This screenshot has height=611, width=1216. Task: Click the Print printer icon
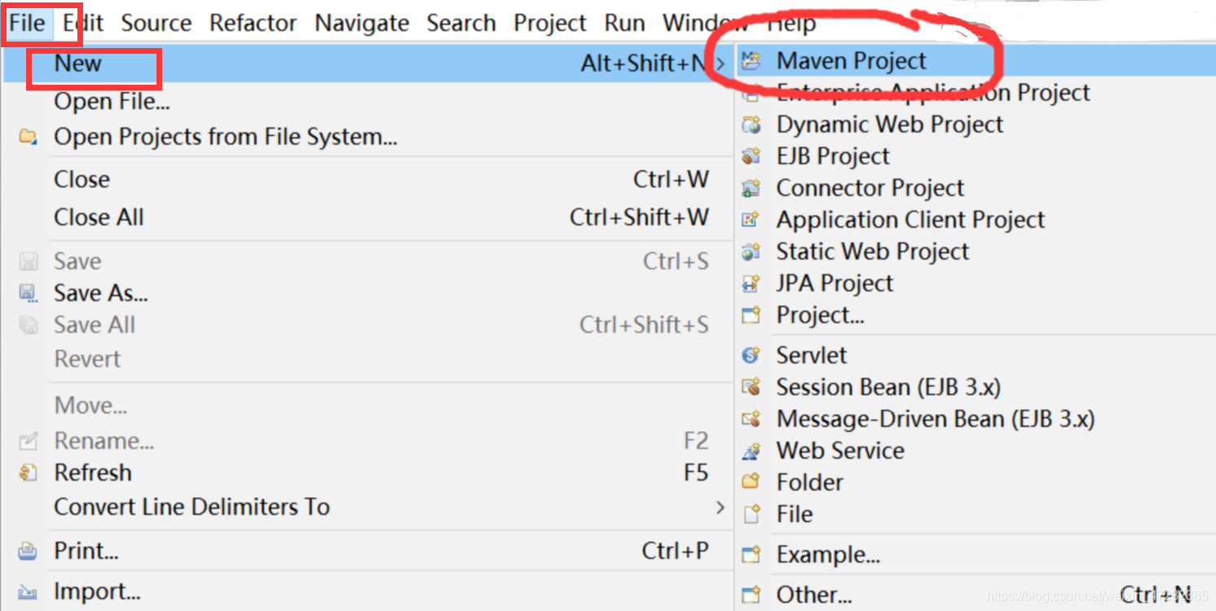point(29,551)
